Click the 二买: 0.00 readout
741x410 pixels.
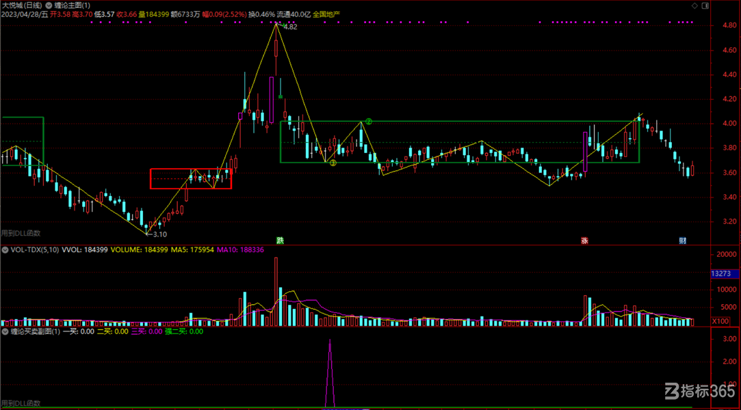click(x=112, y=331)
